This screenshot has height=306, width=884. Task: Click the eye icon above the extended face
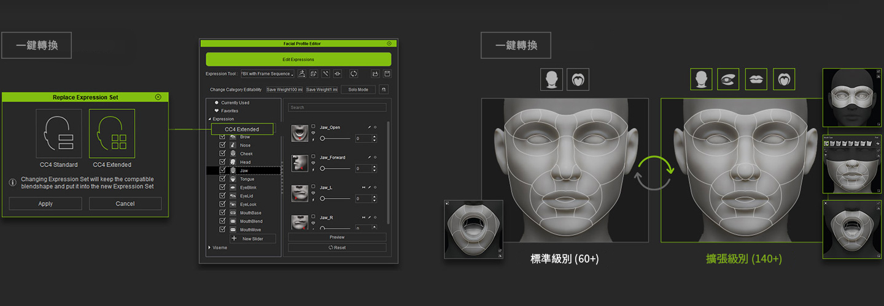[x=728, y=80]
